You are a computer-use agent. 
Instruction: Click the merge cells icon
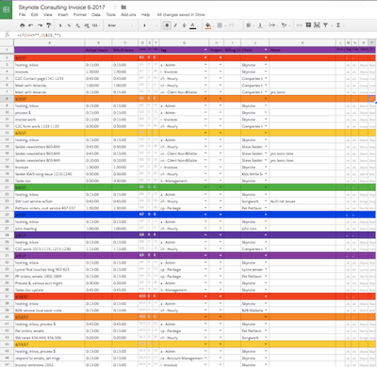click(x=232, y=25)
